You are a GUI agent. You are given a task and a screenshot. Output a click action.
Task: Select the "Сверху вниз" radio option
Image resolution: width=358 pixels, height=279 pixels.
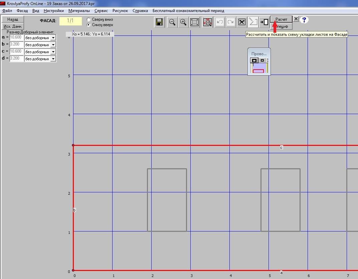click(x=89, y=19)
